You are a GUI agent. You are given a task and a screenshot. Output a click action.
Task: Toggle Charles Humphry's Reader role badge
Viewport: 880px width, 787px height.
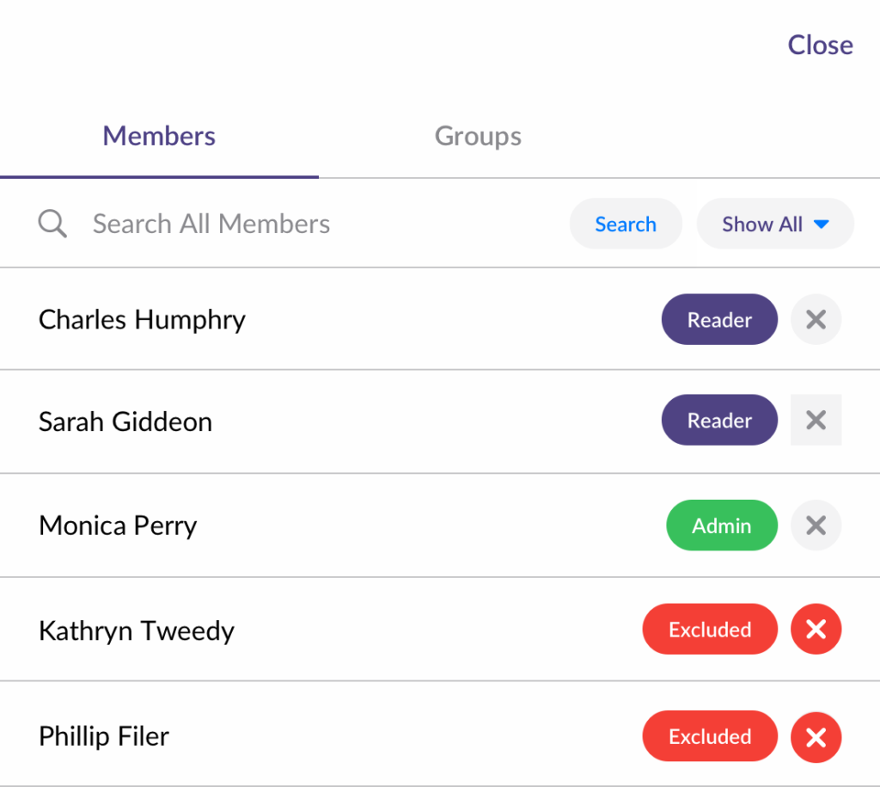click(x=719, y=320)
